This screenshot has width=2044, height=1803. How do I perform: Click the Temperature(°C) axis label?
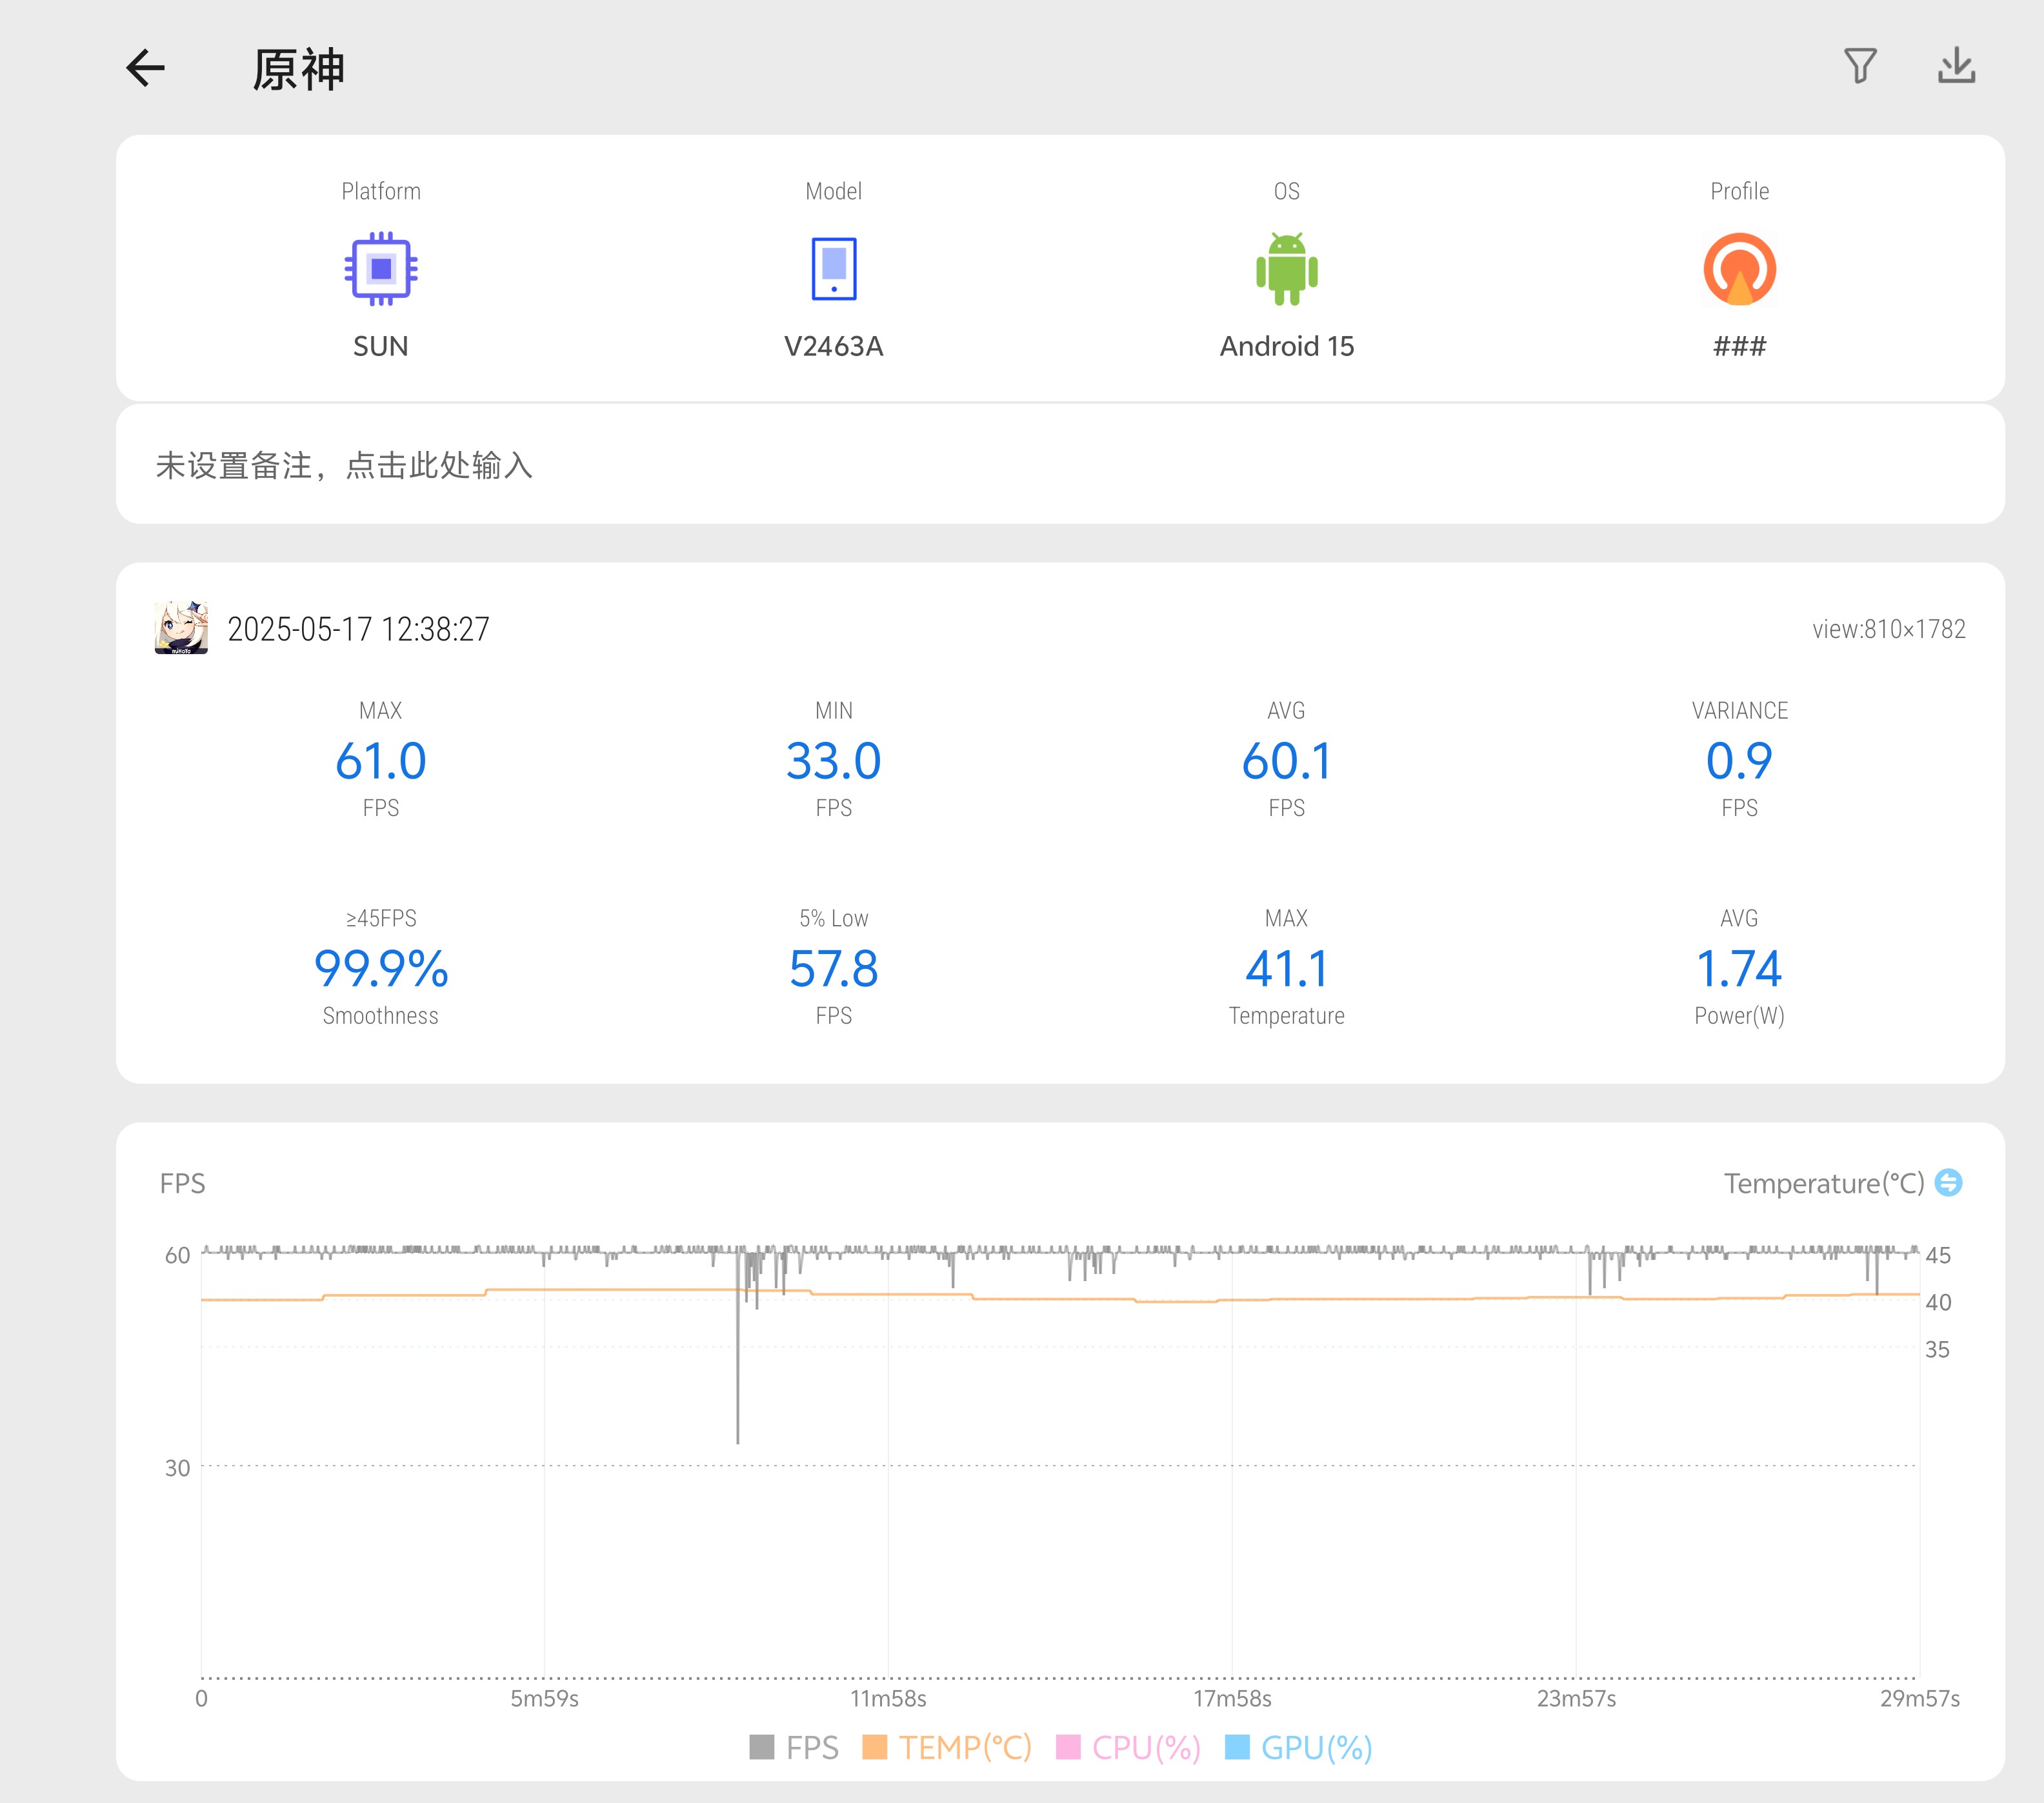point(1824,1183)
